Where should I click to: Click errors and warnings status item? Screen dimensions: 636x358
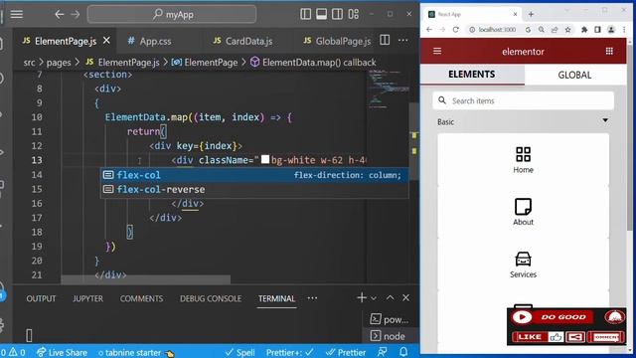pyautogui.click(x=13, y=352)
